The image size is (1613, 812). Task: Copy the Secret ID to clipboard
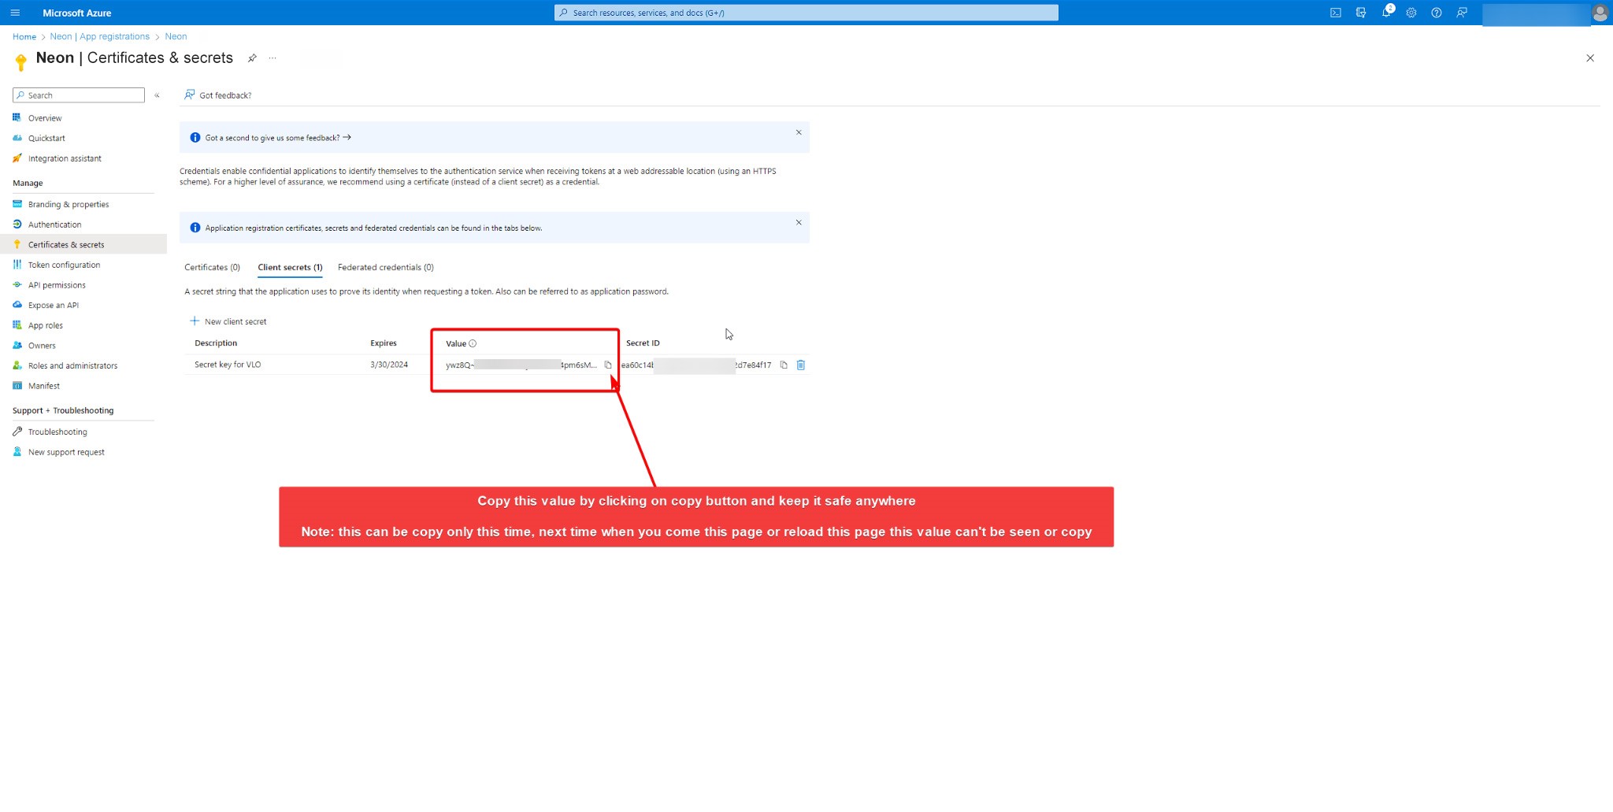tap(784, 365)
